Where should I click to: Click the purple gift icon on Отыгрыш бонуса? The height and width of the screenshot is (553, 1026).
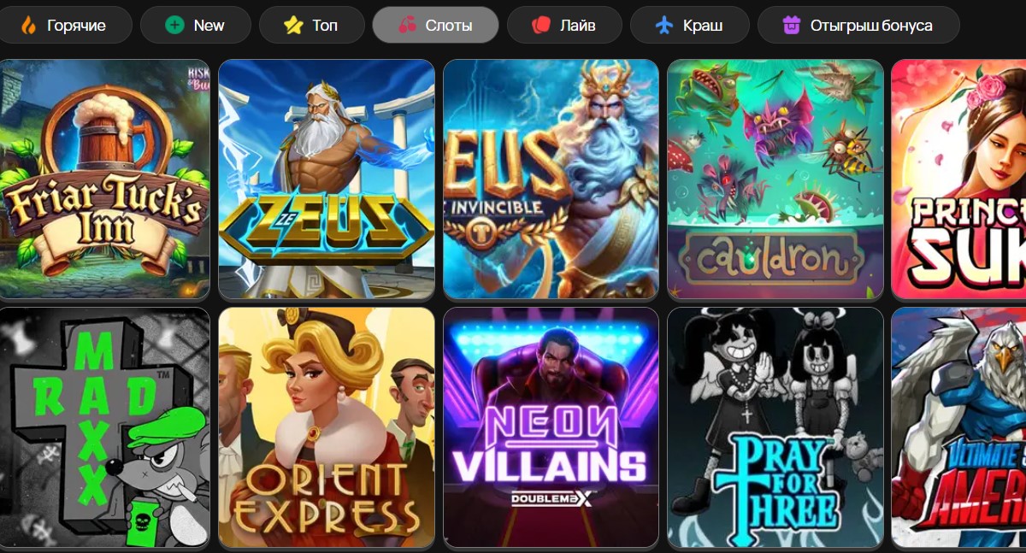(x=792, y=25)
